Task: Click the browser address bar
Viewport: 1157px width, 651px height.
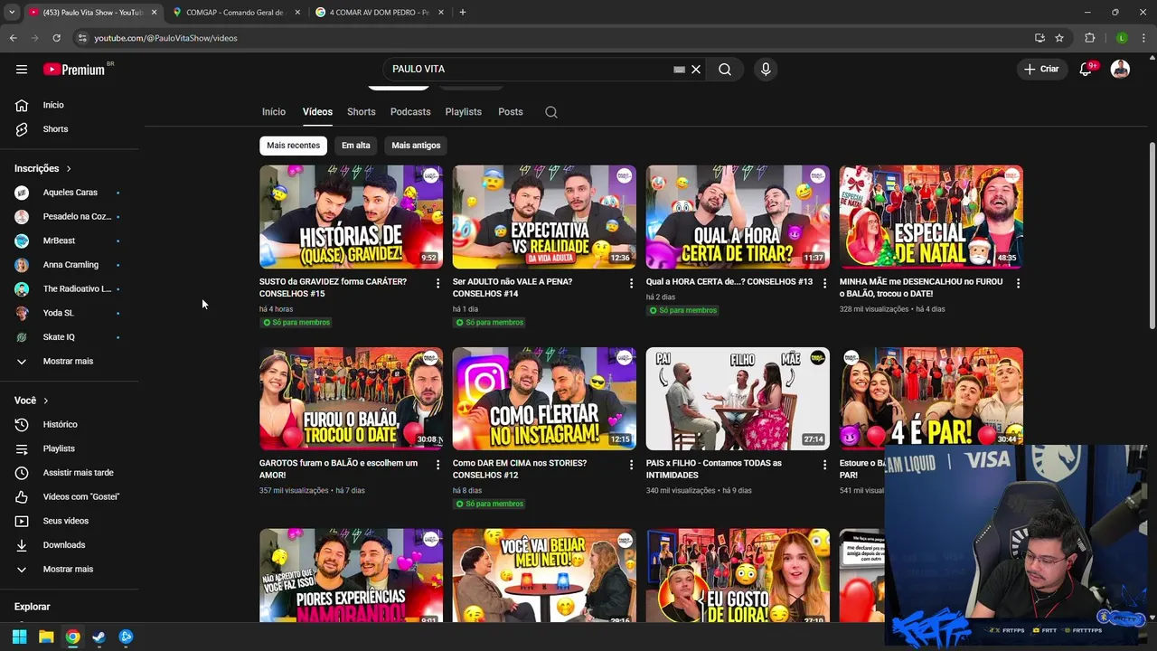Action: [551, 38]
